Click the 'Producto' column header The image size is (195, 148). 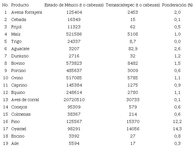[20, 5]
